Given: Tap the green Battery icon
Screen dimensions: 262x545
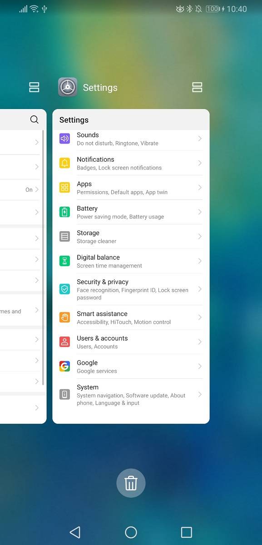Looking at the screenshot, I should [64, 212].
